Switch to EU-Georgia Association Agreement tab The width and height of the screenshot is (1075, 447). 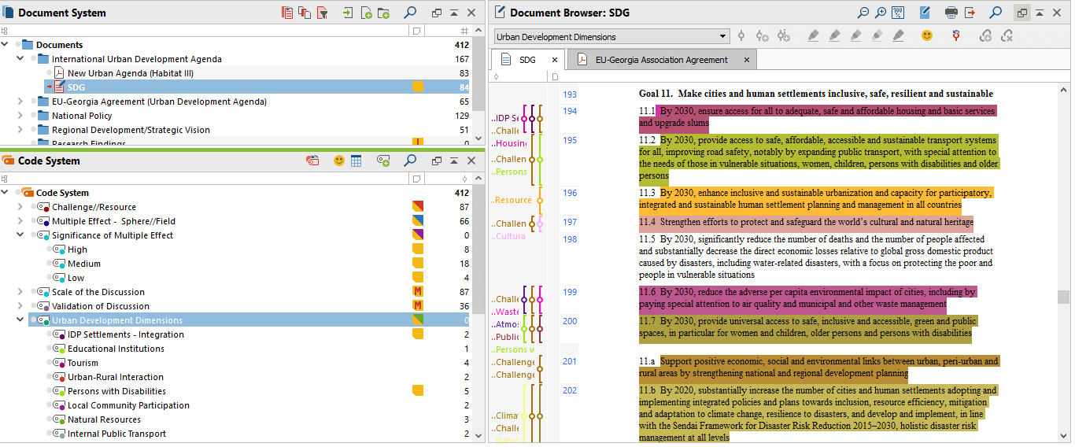[661, 60]
